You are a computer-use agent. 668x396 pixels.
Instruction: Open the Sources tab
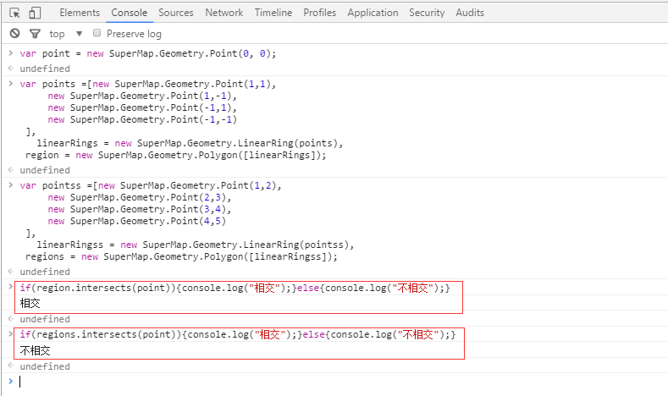click(x=176, y=13)
